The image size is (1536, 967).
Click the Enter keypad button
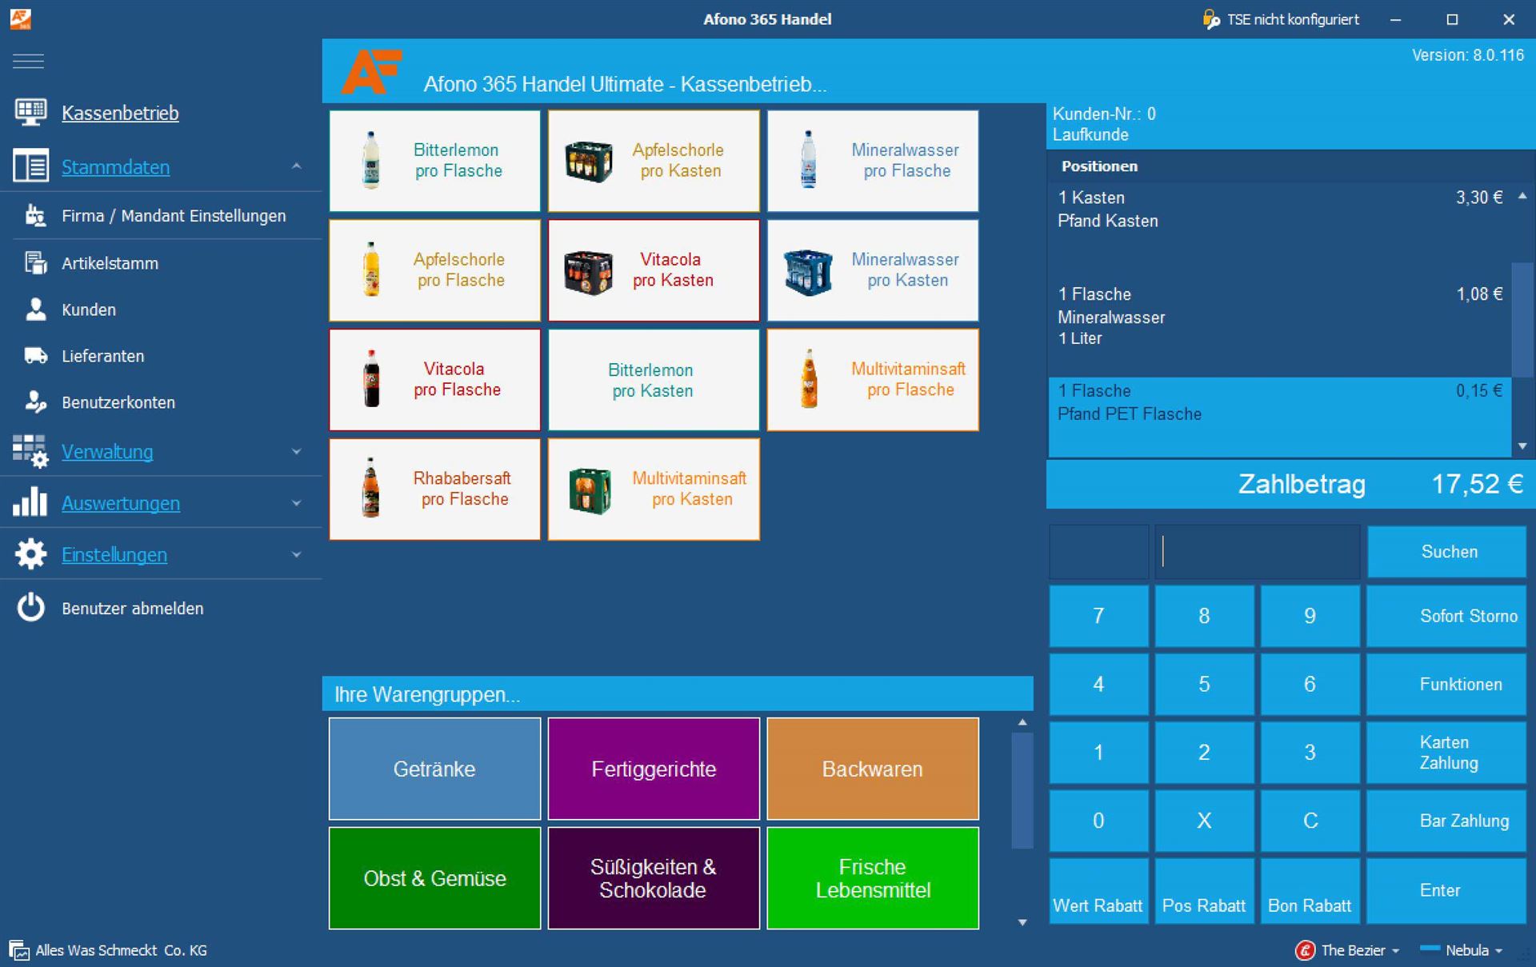coord(1446,891)
